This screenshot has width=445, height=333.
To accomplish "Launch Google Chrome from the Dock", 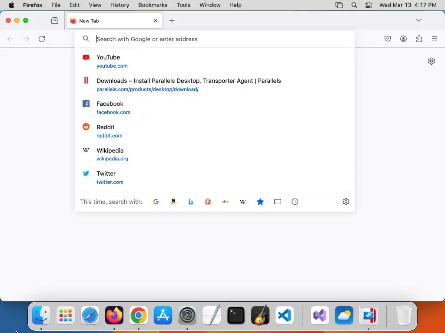I will (139, 315).
